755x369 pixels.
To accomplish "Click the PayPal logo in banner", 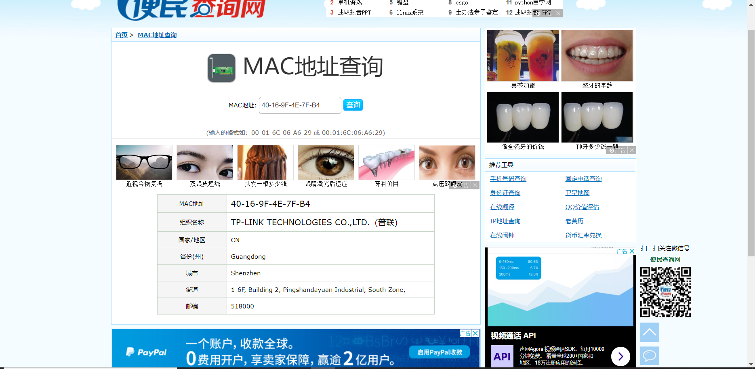I will point(146,352).
